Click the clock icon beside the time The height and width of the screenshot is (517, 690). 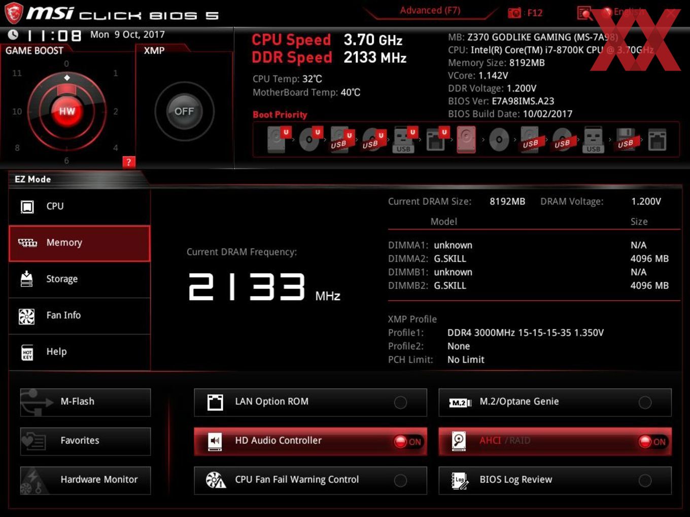13,34
